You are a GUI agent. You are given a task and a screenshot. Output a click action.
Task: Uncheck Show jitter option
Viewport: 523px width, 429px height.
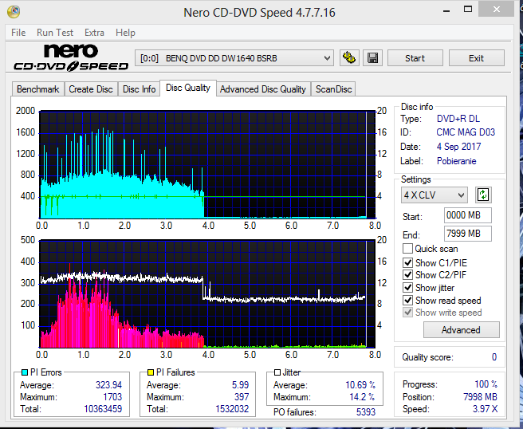pos(407,288)
